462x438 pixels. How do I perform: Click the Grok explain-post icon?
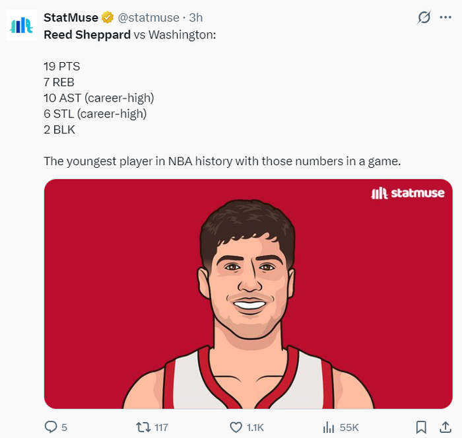click(x=424, y=18)
